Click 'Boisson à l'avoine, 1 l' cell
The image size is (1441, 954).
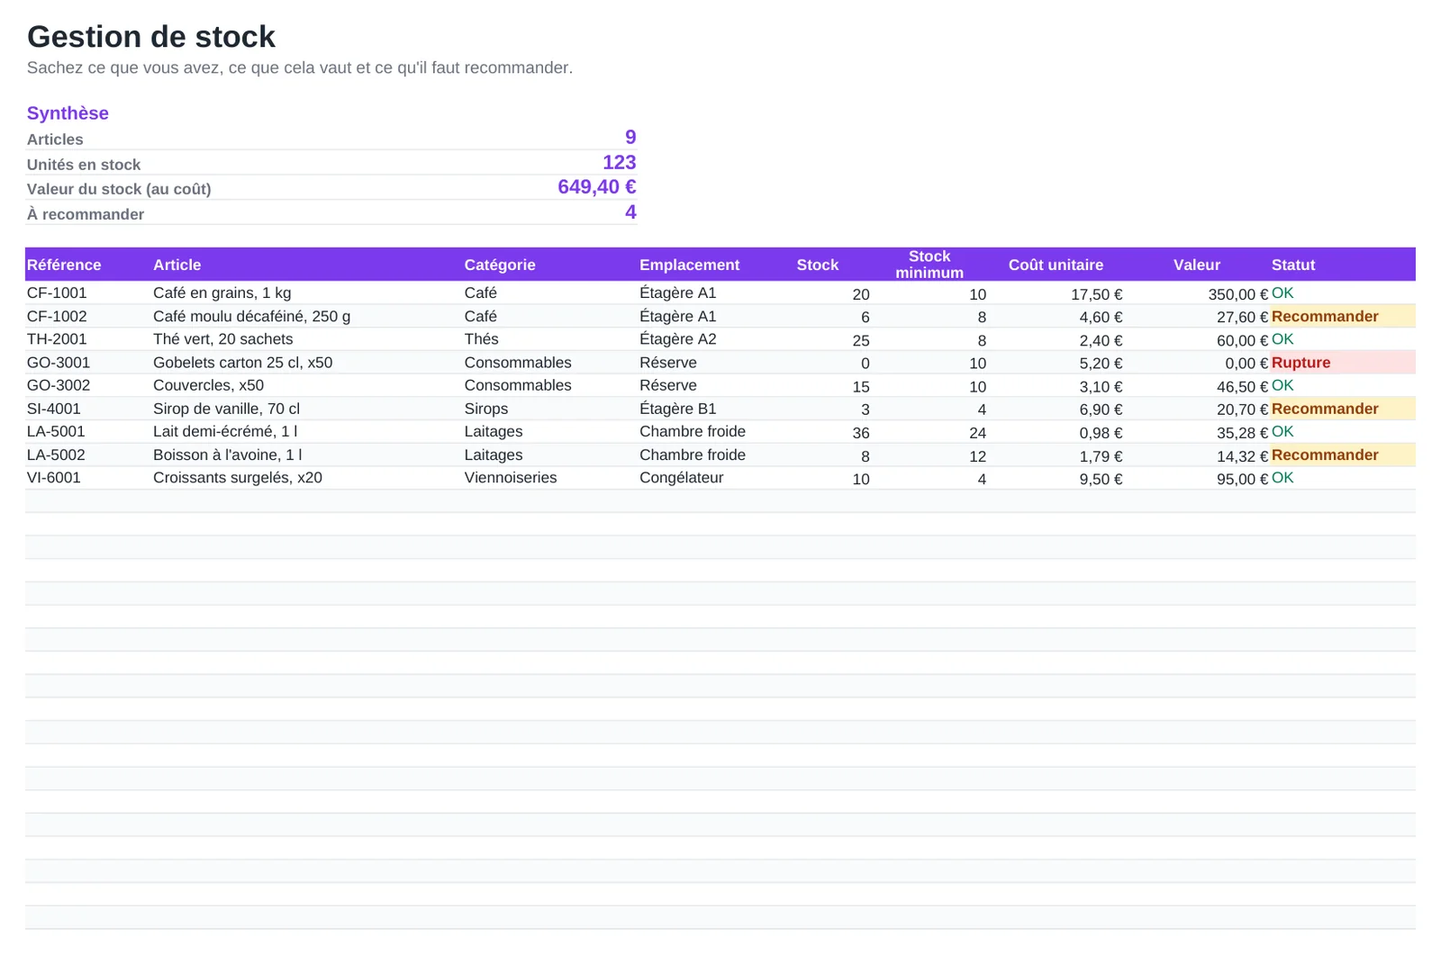[x=228, y=454]
